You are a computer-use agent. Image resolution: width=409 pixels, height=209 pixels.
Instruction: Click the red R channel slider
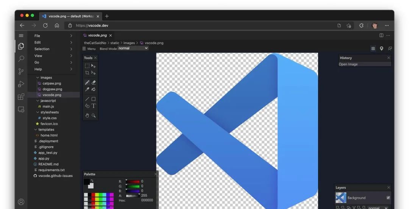coord(133,181)
